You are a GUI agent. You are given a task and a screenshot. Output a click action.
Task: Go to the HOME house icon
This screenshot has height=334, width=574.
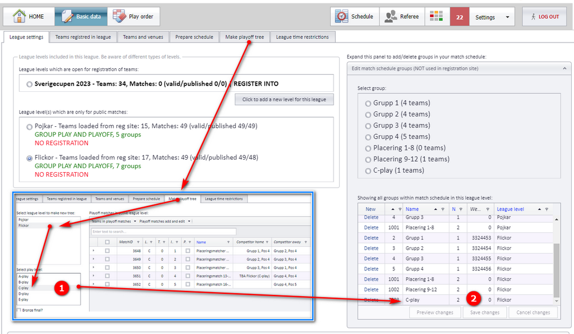pos(19,16)
